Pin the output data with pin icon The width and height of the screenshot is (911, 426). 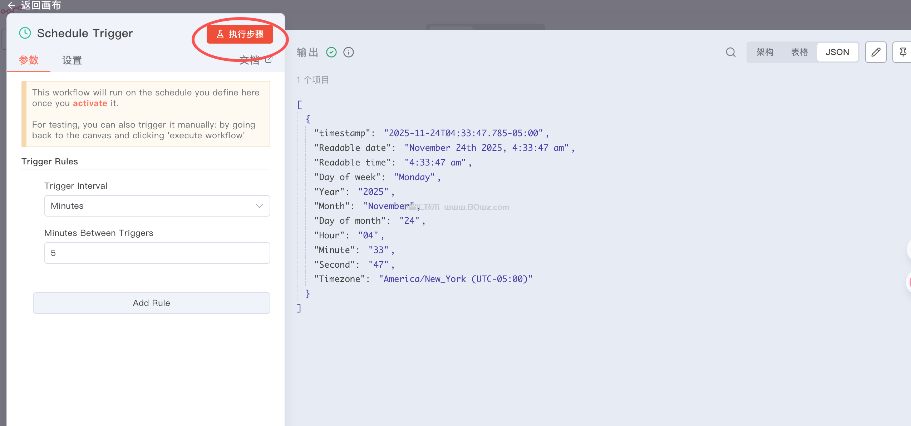point(903,52)
